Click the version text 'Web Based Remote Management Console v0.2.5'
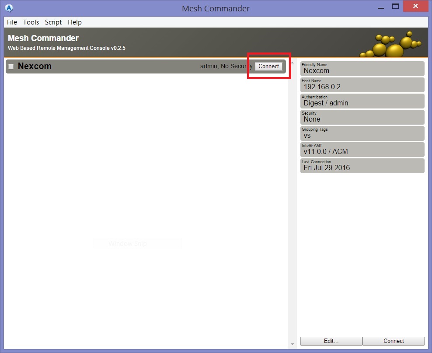Image resolution: width=432 pixels, height=353 pixels. pyautogui.click(x=66, y=48)
